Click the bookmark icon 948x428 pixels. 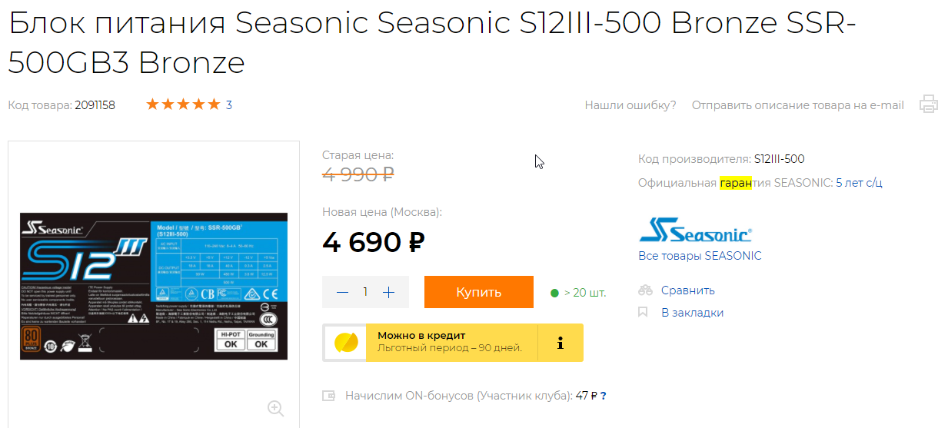point(643,312)
